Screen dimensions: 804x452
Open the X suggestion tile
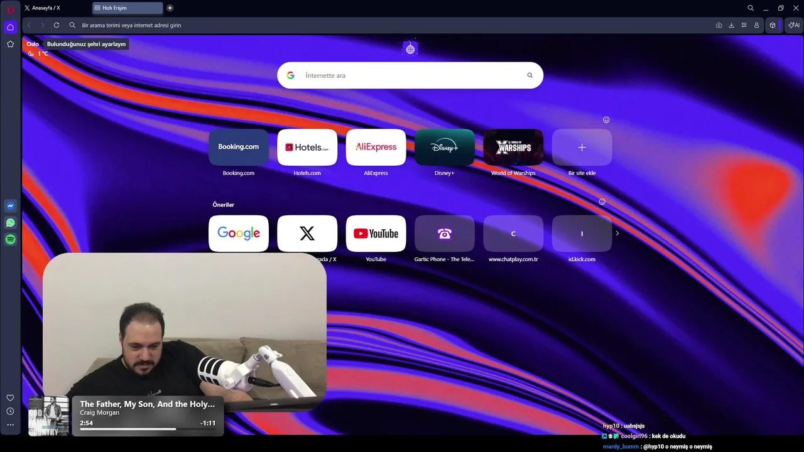(x=307, y=234)
